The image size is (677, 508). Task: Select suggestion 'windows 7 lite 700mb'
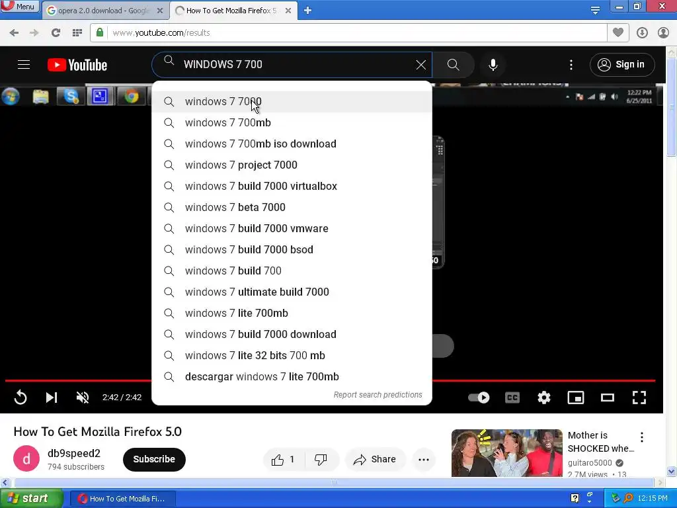(x=292, y=313)
